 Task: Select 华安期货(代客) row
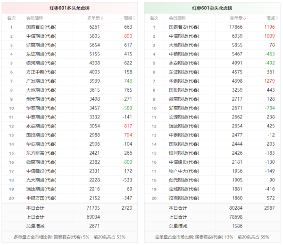point(70,144)
